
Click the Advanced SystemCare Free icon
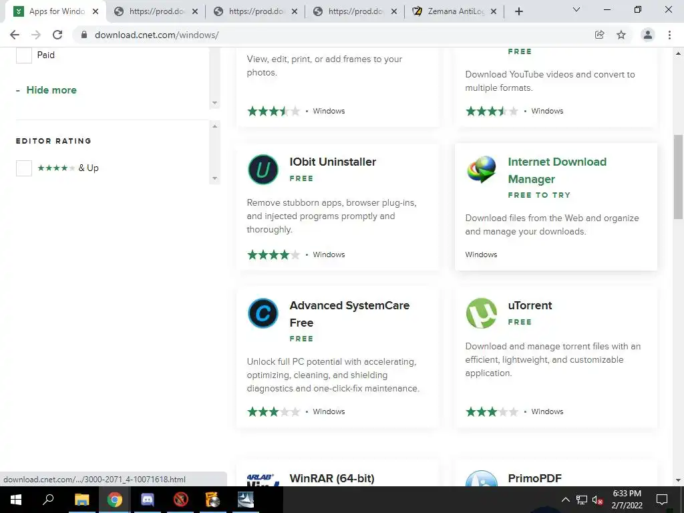pyautogui.click(x=263, y=313)
